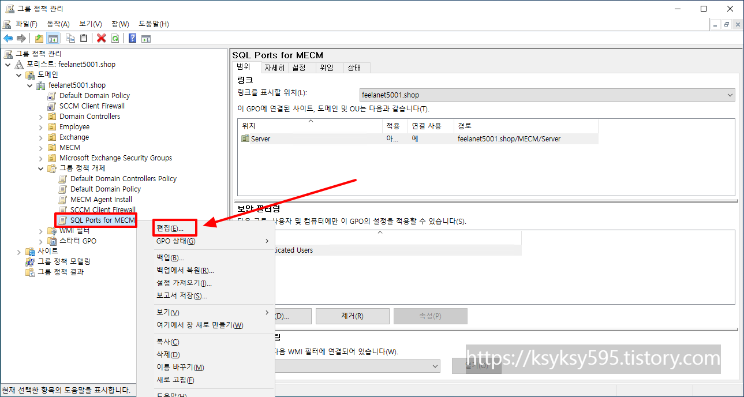Click the Copy toolbar icon

70,38
